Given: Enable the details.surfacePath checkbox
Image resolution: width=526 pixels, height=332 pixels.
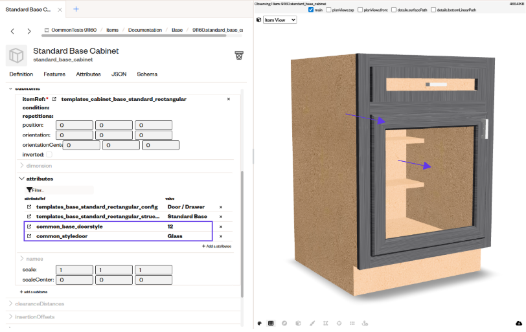Looking at the screenshot, I should 394,10.
